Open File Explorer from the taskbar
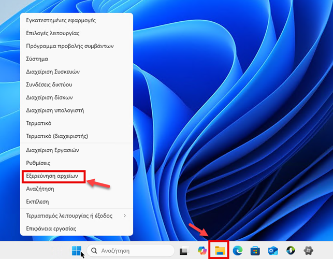Viewport: 333px width, 259px height. click(220, 251)
